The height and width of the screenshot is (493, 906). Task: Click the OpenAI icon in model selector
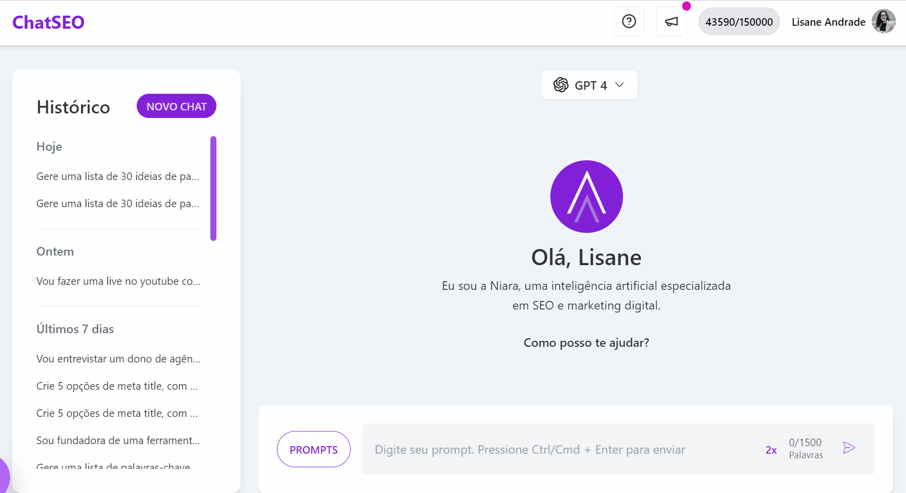[560, 85]
